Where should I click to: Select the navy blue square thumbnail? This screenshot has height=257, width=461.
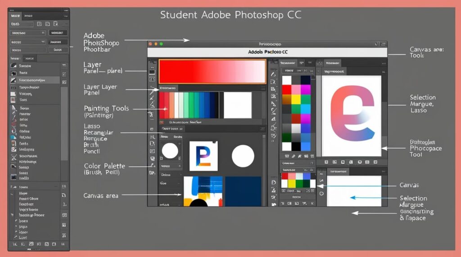click(x=243, y=191)
